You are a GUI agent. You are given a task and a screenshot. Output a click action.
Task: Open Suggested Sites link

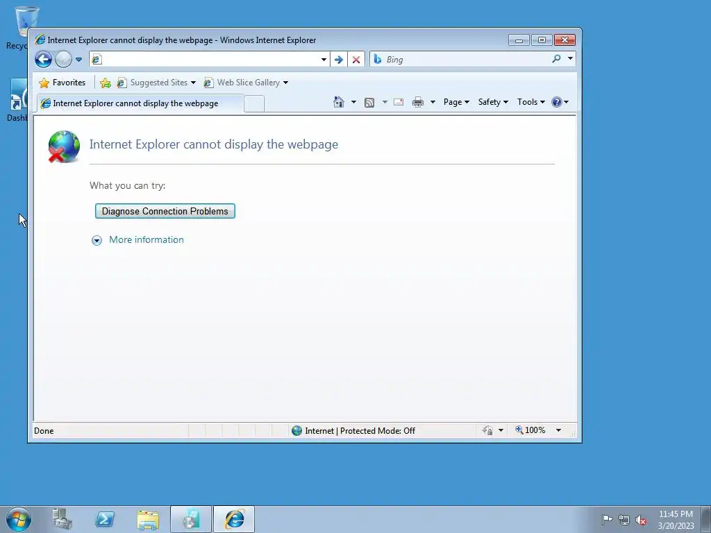pos(156,83)
